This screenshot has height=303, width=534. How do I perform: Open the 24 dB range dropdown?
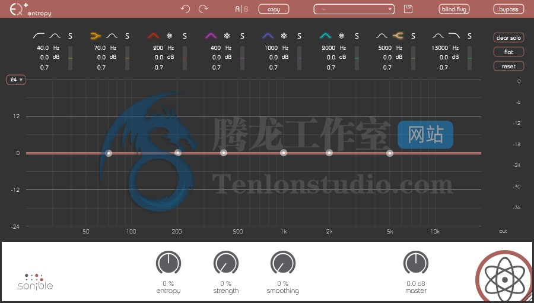pos(15,80)
